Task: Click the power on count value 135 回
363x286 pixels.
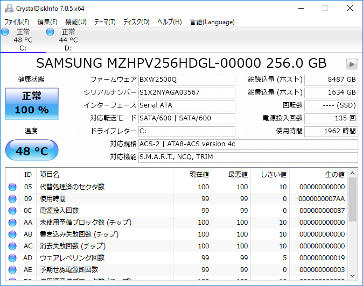Action: tap(331, 118)
